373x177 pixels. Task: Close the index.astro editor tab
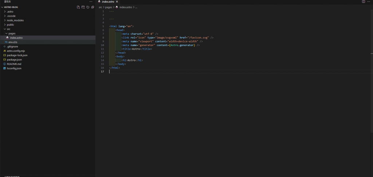click(x=117, y=2)
